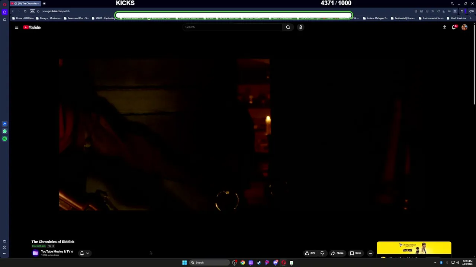
Task: Open Paramount Plus bookmark
Action: [76, 18]
